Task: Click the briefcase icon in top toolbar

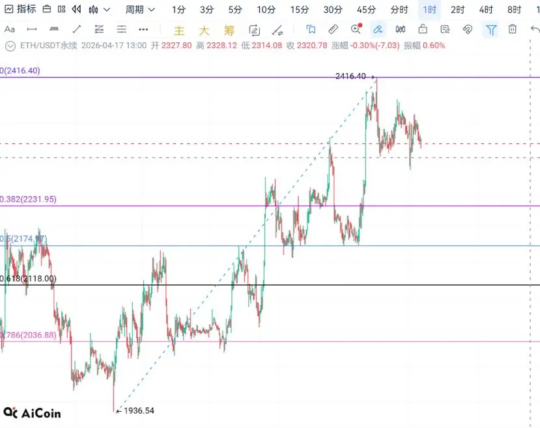Action: pos(47,9)
